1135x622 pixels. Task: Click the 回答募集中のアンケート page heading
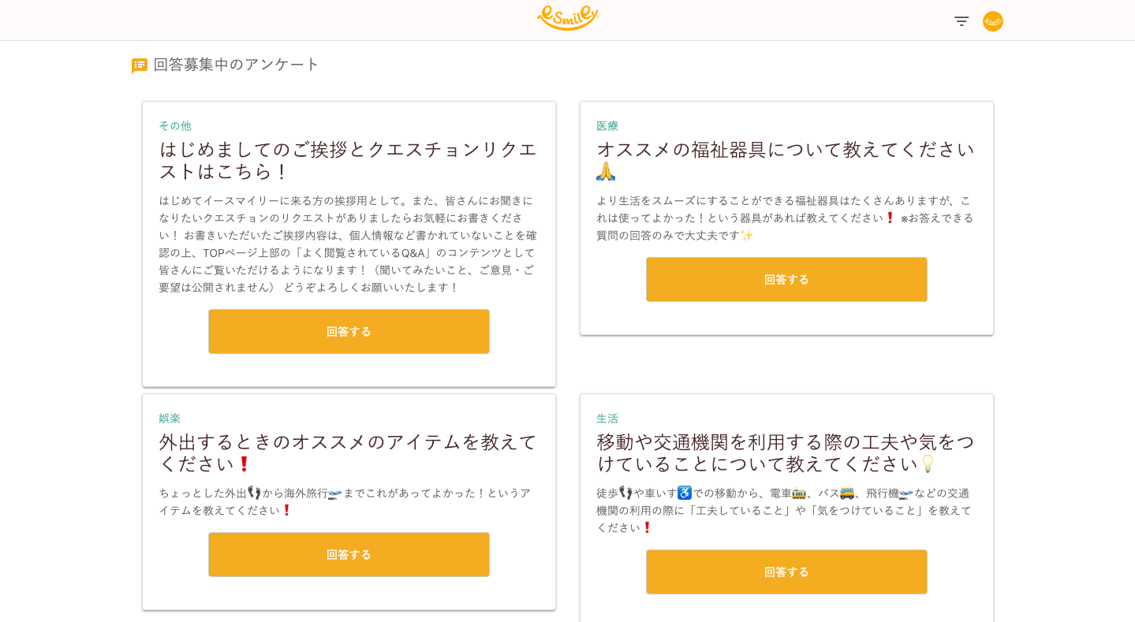click(x=236, y=65)
